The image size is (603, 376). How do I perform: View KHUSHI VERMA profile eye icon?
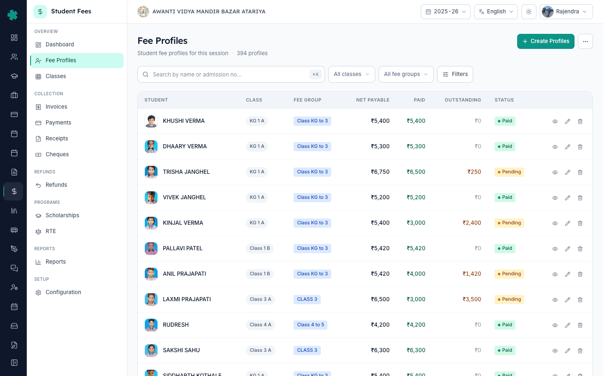coord(555,121)
